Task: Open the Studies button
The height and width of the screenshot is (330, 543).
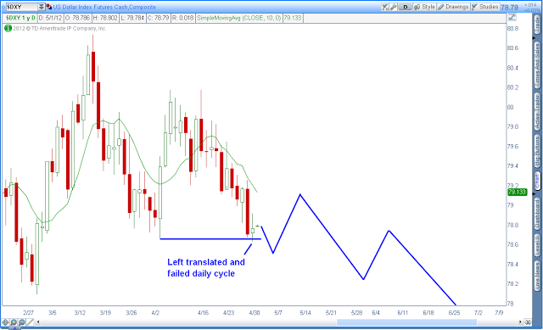Action: (x=484, y=7)
